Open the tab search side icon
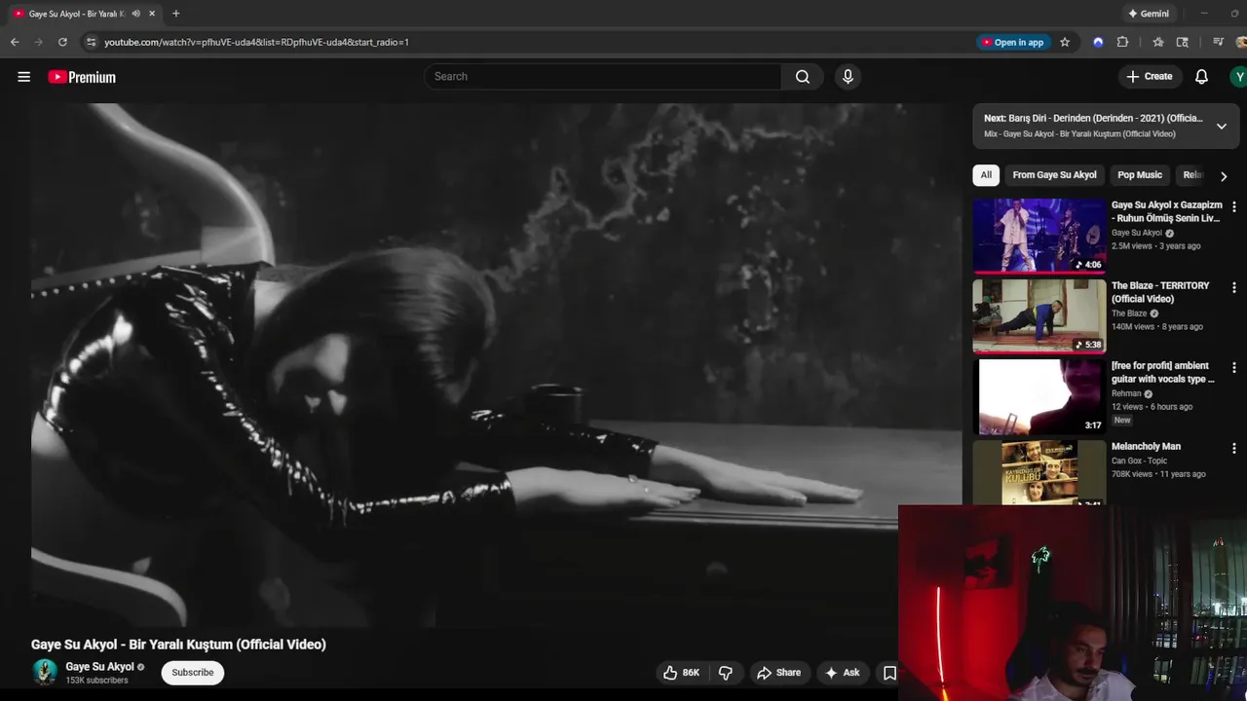The image size is (1247, 701). point(1183,42)
